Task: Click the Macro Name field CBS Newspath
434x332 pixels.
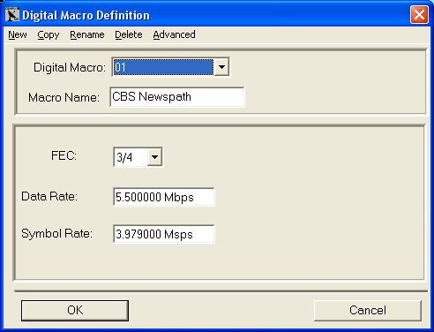Action: tap(177, 97)
